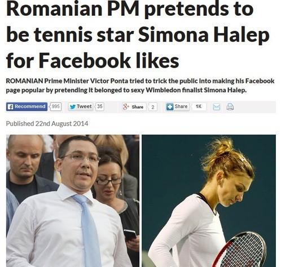The image size is (281, 267).
Task: Click the blue plus sign share icon
Action: pos(170,106)
